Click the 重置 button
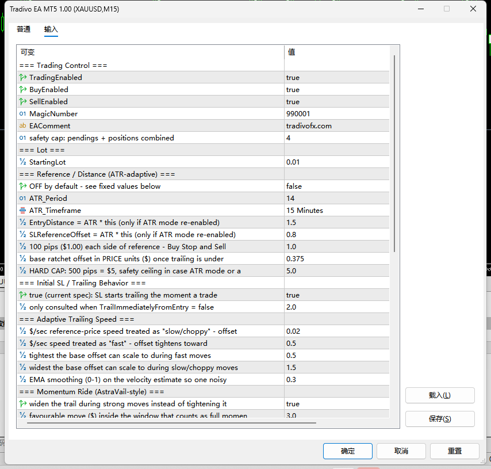The height and width of the screenshot is (469, 491). click(455, 451)
